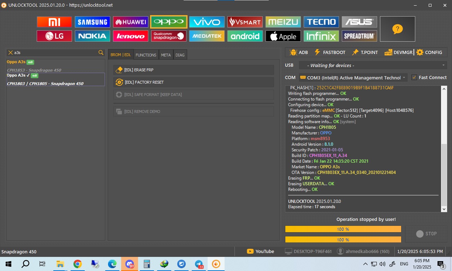Select Oppo A3s CPH1803 | CPH1805 entry
This screenshot has height=271, width=452.
point(56,79)
